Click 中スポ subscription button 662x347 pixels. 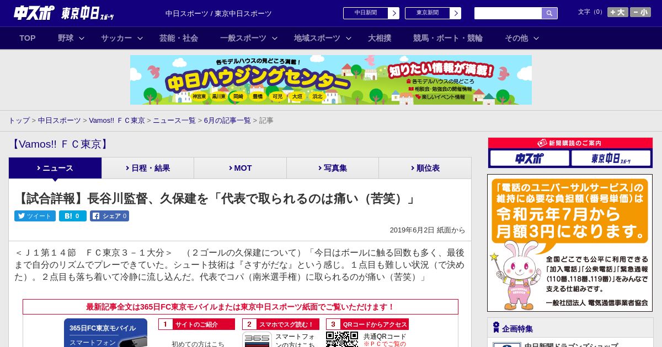530,158
